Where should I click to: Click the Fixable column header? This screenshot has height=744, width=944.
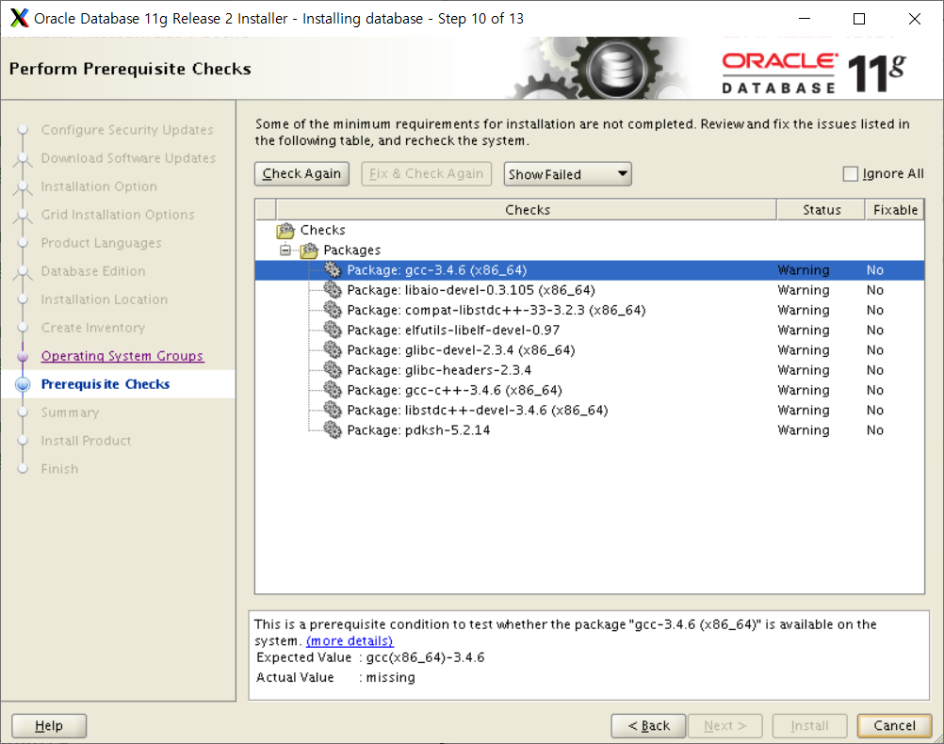895,209
